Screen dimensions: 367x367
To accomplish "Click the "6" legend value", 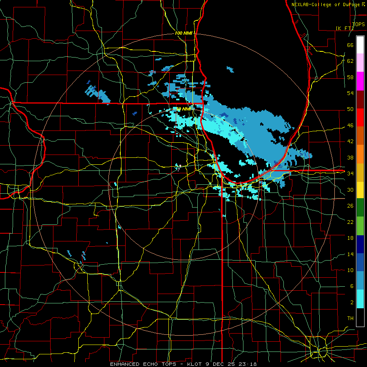I will pos(352,286).
